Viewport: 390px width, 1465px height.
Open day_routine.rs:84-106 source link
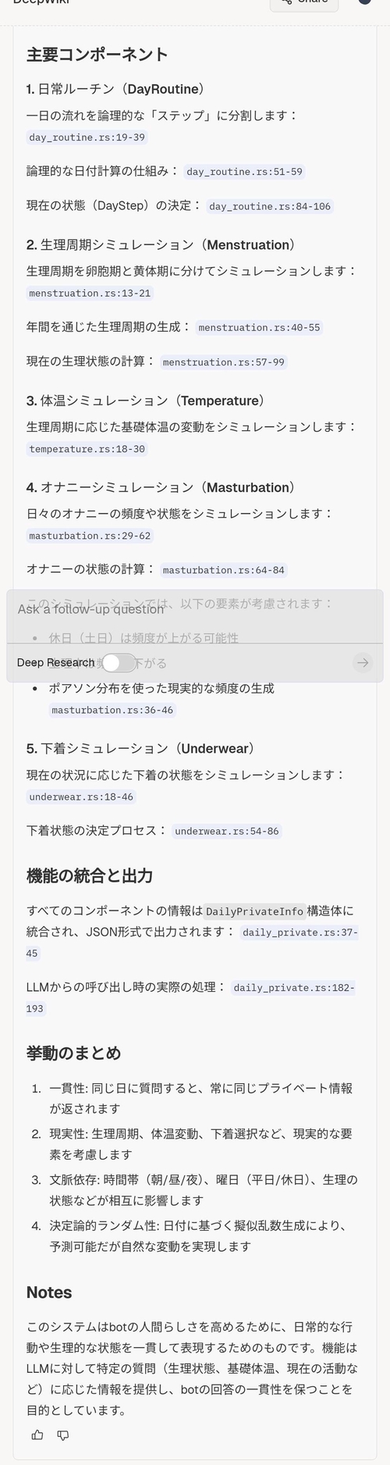pos(270,207)
